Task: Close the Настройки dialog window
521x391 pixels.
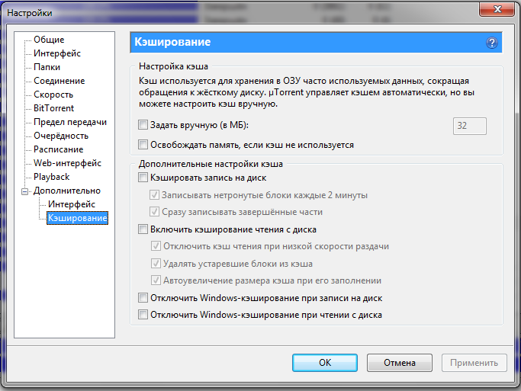Action: (x=497, y=9)
